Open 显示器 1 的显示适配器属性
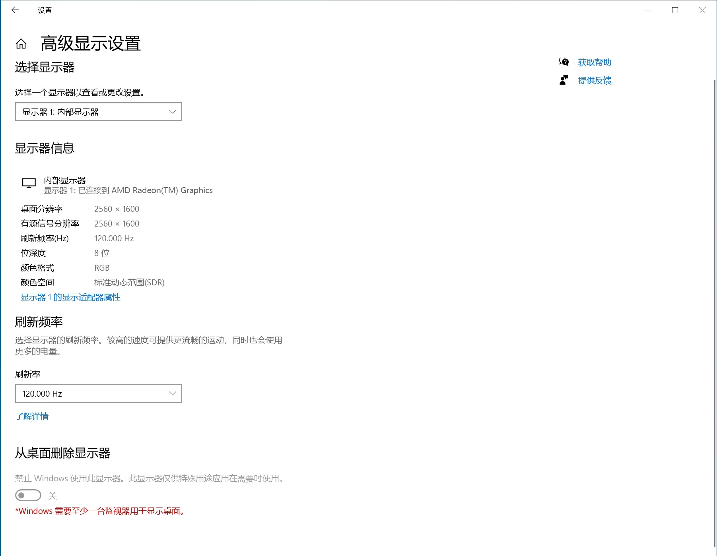 tap(70, 297)
